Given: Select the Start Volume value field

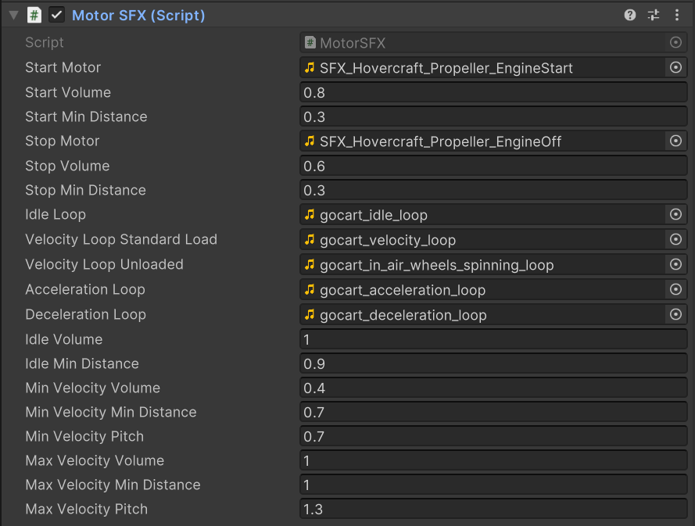Looking at the screenshot, I should tap(493, 92).
